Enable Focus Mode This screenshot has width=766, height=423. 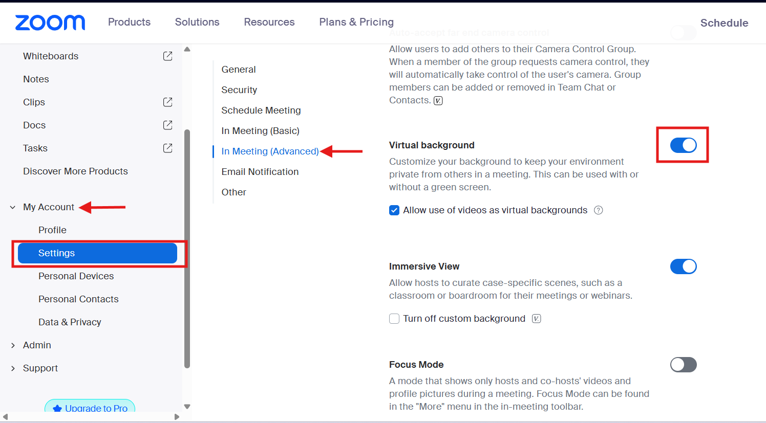684,364
